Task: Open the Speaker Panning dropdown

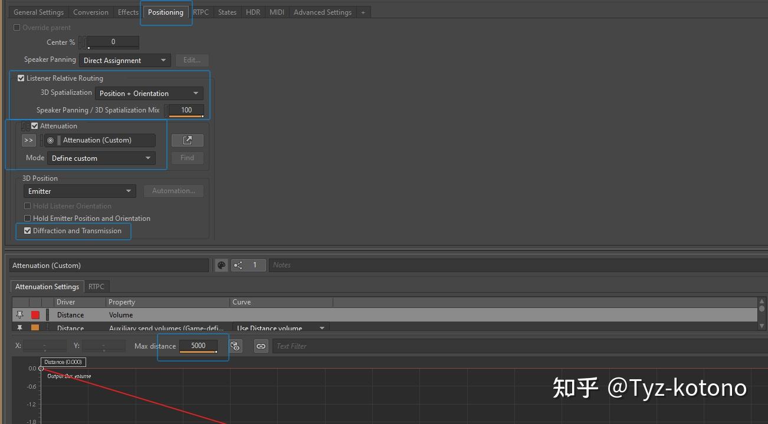Action: tap(124, 60)
